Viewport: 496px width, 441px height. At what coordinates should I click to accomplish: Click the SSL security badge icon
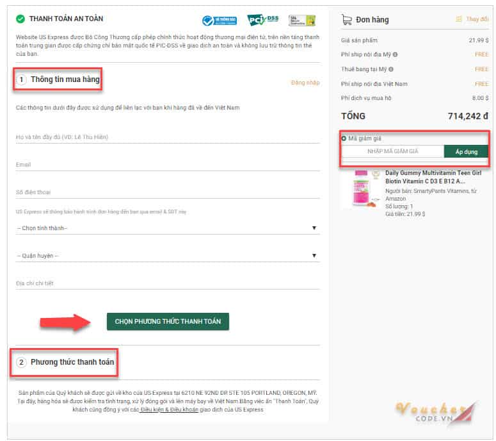click(302, 21)
